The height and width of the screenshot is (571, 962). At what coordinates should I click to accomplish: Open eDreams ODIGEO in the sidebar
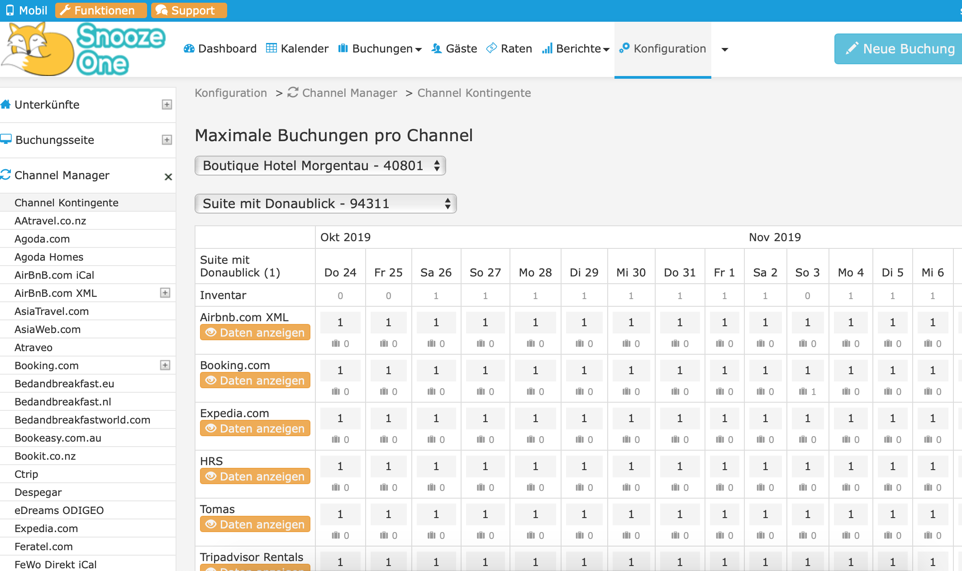pyautogui.click(x=59, y=510)
